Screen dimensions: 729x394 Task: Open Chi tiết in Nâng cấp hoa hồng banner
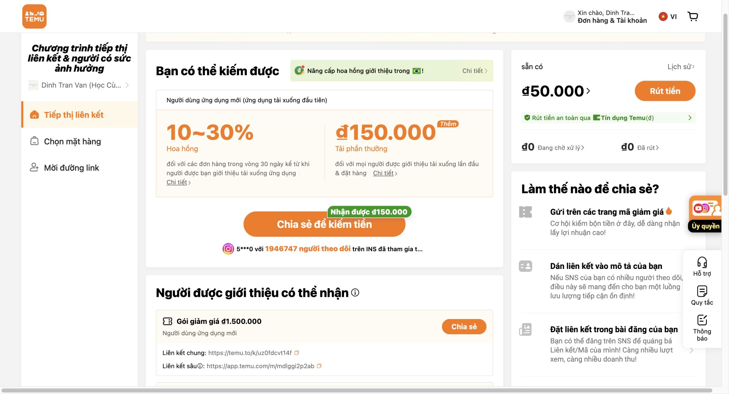coord(475,71)
